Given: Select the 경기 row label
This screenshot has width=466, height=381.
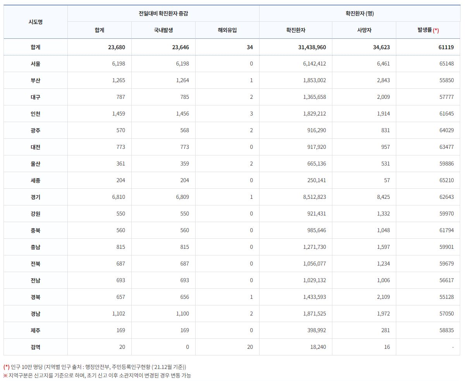Looking at the screenshot, I should click(x=36, y=197).
